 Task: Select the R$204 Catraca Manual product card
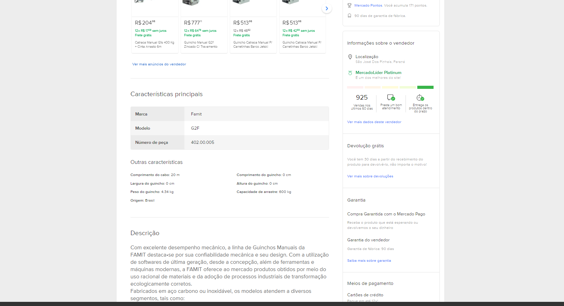click(x=155, y=35)
